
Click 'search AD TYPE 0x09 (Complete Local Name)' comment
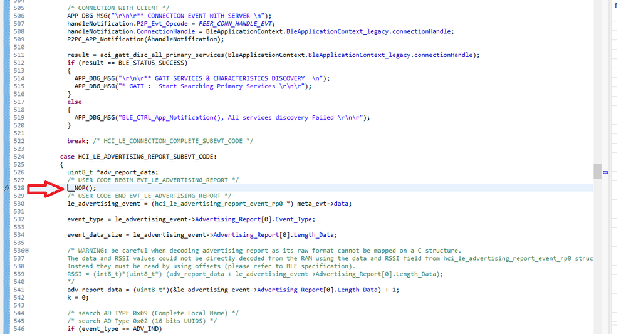[x=153, y=313]
